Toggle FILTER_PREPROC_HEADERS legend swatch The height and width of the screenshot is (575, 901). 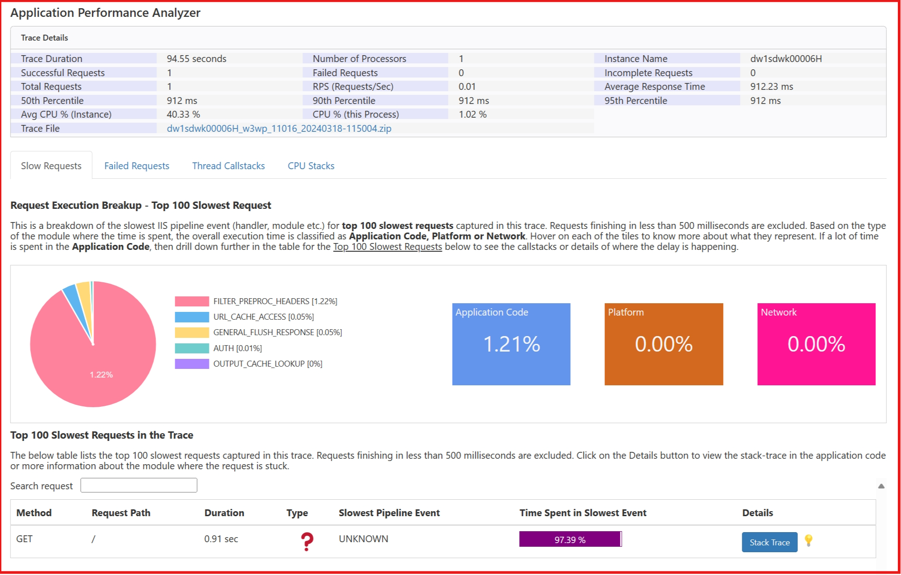pos(192,301)
